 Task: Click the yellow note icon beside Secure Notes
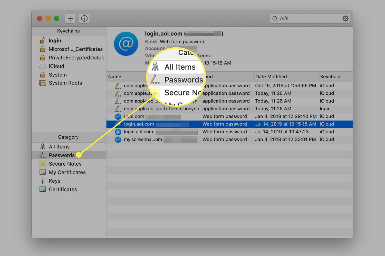coord(43,164)
